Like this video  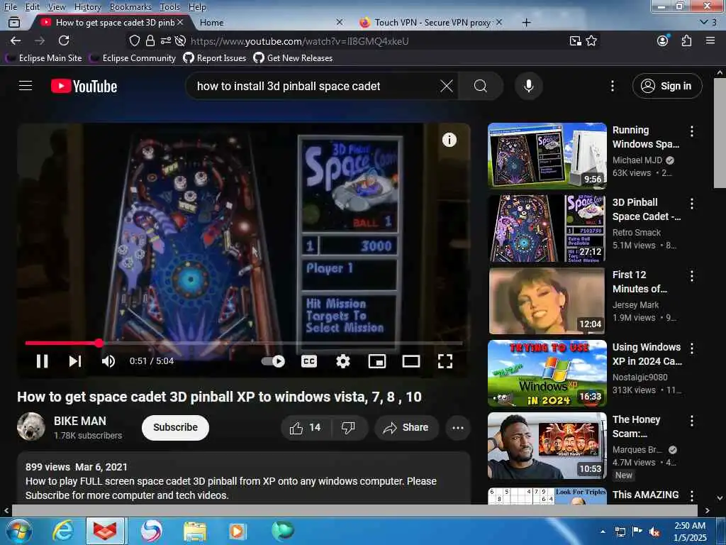(305, 427)
